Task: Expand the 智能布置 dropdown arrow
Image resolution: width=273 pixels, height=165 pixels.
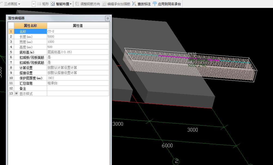Action: 71,4
